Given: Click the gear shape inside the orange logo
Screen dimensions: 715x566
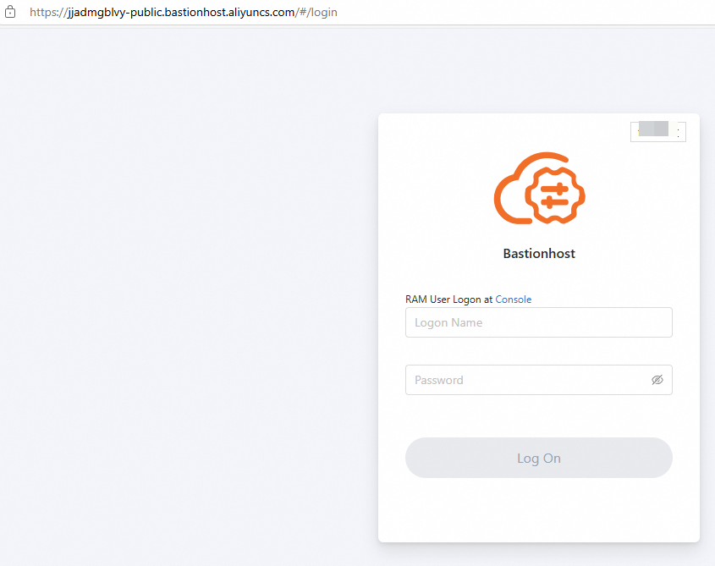Looking at the screenshot, I should 555,194.
